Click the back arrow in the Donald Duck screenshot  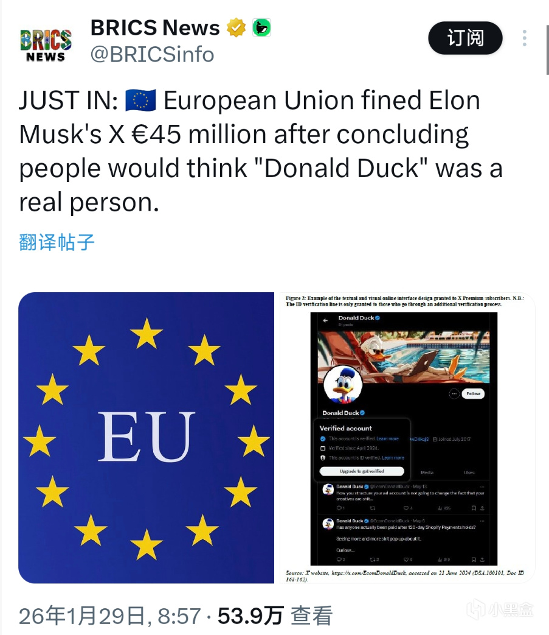(325, 320)
